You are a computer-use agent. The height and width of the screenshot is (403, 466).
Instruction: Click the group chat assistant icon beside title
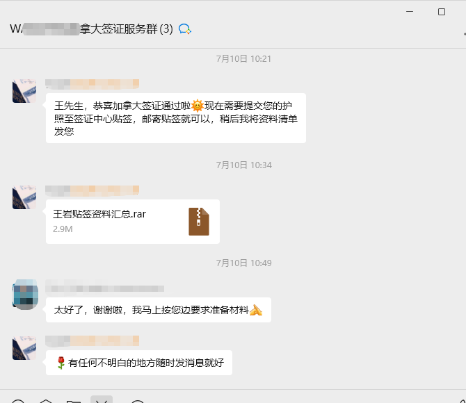(184, 28)
